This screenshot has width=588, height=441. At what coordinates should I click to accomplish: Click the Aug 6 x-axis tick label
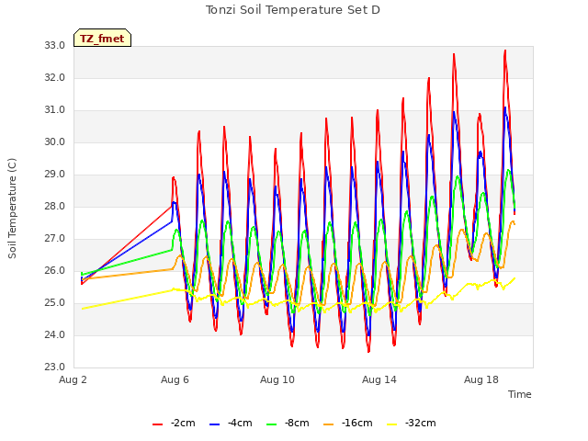[175, 379]
